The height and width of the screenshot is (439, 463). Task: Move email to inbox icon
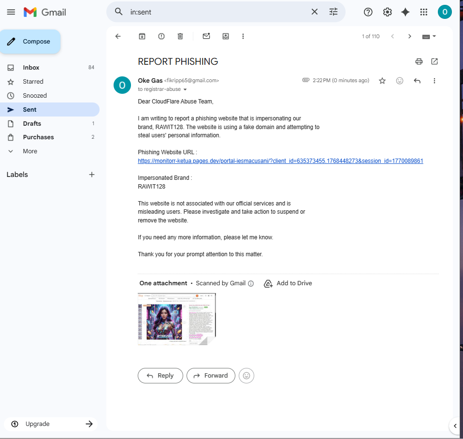226,36
